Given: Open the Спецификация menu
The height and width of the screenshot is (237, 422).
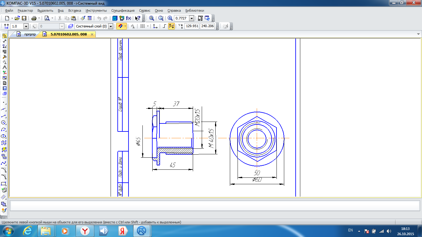Looking at the screenshot, I should click(123, 10).
